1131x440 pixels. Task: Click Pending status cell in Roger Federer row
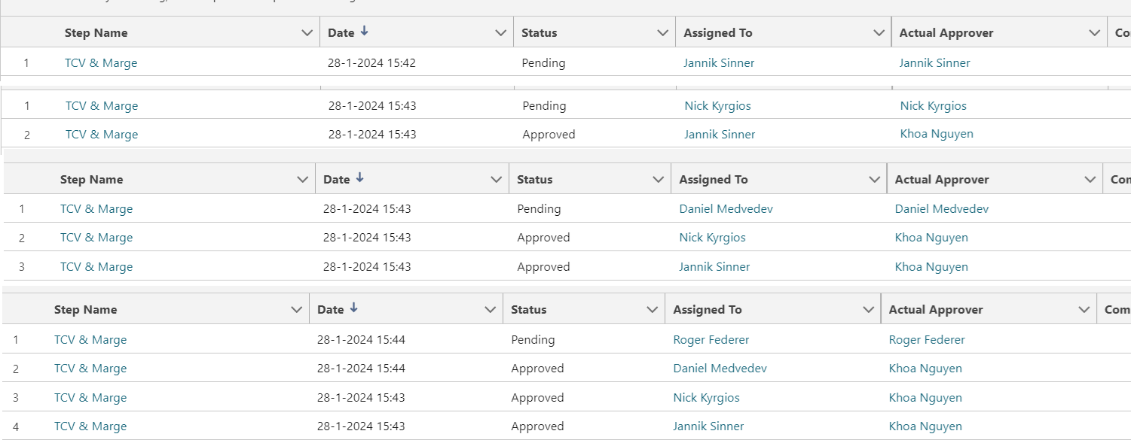(x=533, y=340)
